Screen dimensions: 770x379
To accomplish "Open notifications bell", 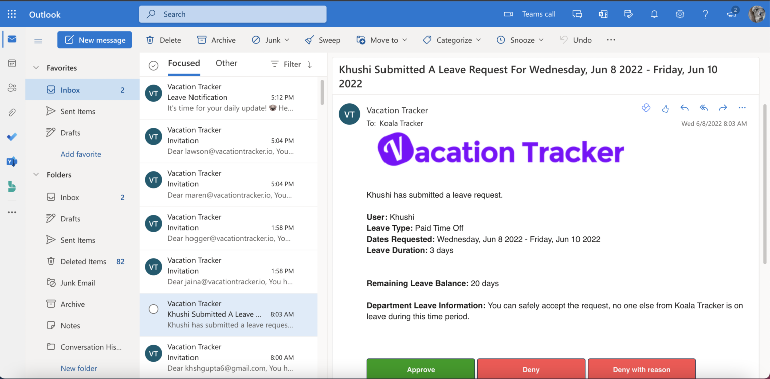I will coord(654,14).
